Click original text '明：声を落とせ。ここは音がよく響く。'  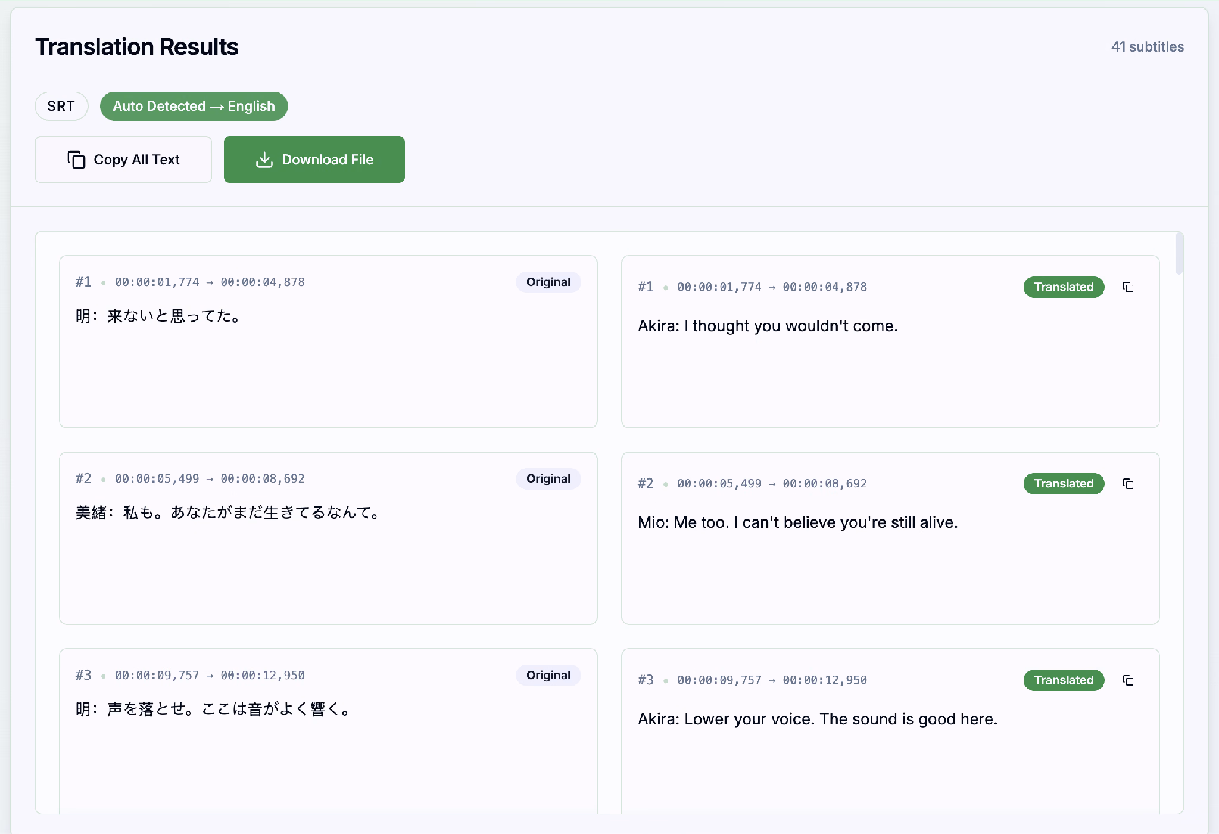(x=213, y=709)
